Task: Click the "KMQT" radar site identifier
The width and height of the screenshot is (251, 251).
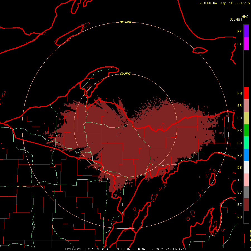Action: tap(143, 249)
